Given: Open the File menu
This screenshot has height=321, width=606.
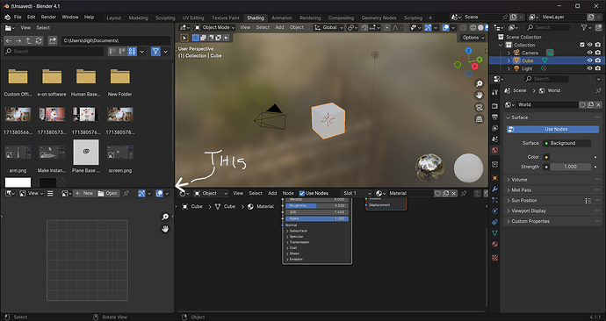Looking at the screenshot, I should tap(18, 18).
